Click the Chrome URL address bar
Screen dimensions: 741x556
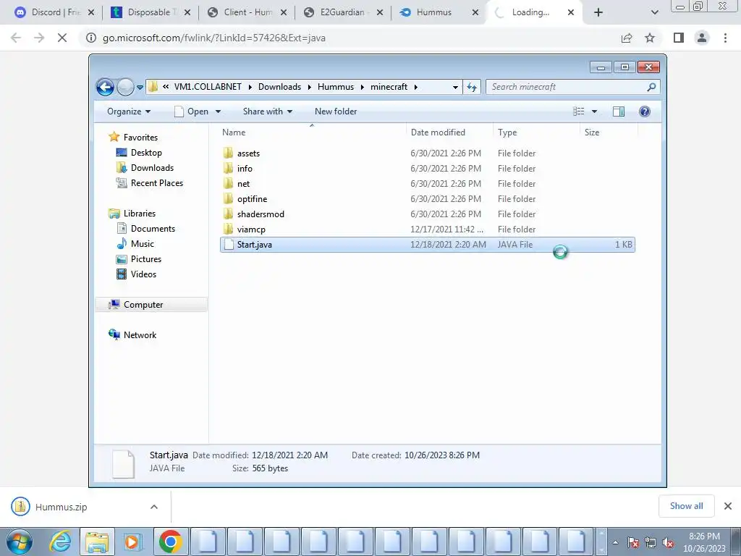pos(350,38)
